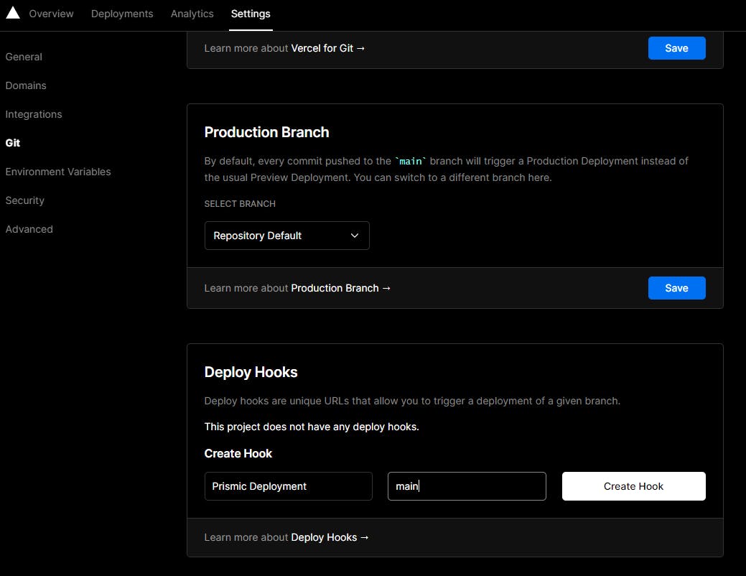This screenshot has height=576, width=746.
Task: Focus the main branch input field
Action: (467, 486)
